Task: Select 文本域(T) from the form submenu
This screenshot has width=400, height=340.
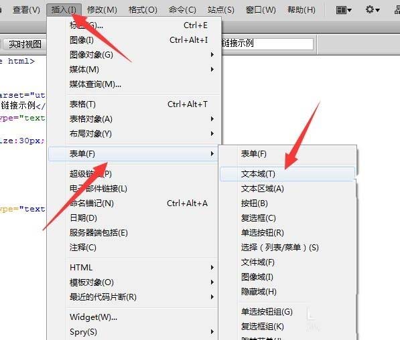Action: tap(287, 174)
